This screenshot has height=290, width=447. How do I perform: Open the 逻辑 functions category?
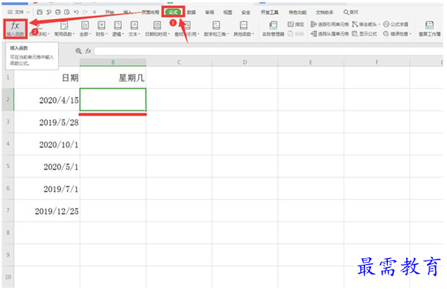point(117,29)
